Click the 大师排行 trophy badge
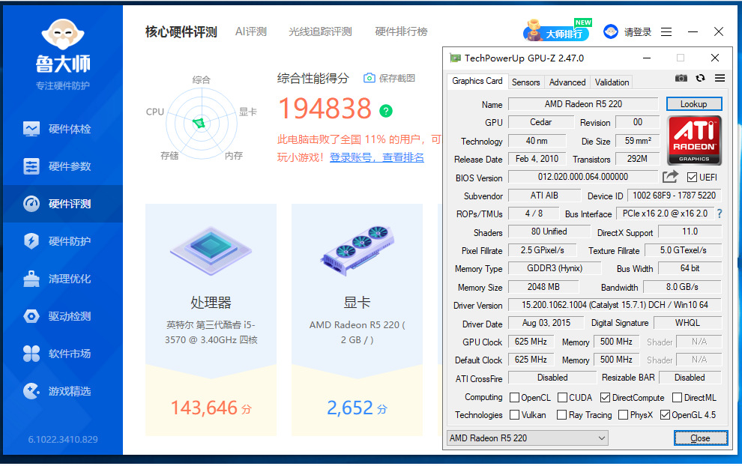The height and width of the screenshot is (466, 742). [558, 31]
